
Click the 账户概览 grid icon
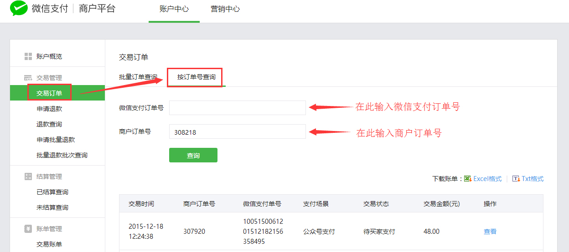coord(28,56)
